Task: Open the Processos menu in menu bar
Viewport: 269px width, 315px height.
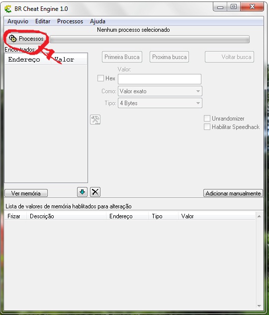Action: [x=70, y=21]
